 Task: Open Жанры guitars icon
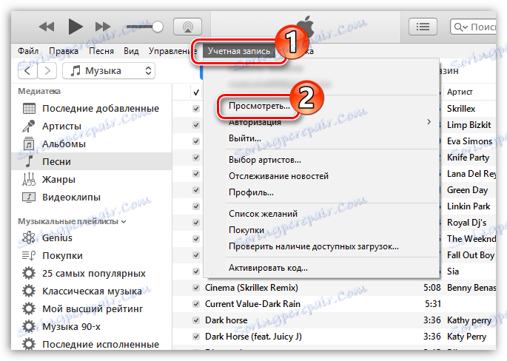tap(29, 179)
